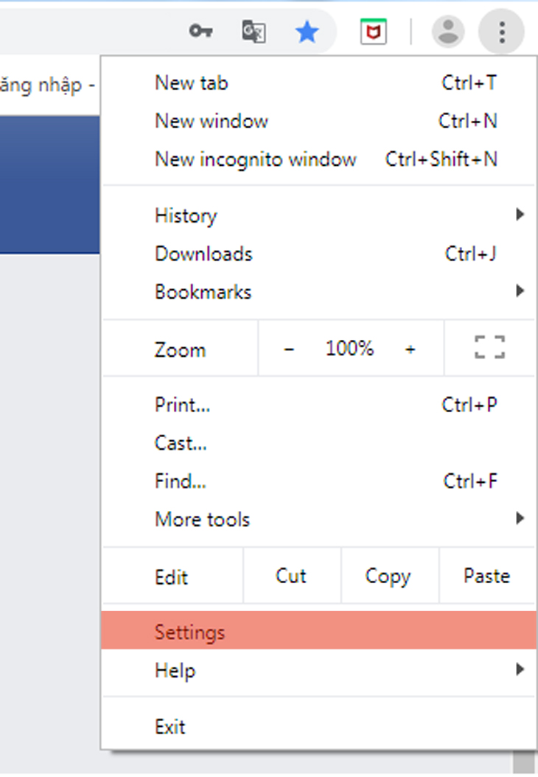Viewport: 538px width, 777px height.
Task: Open the McAfee extension icon
Action: 374,32
